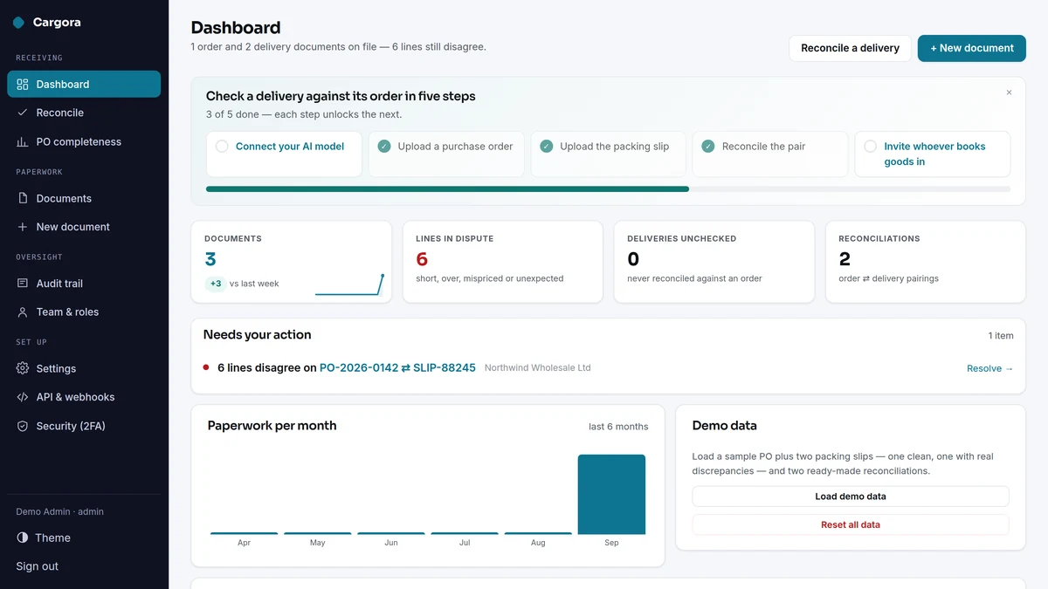Viewport: 1048px width, 589px height.
Task: Click the Dashboard grid icon in sidebar
Action: click(x=23, y=85)
